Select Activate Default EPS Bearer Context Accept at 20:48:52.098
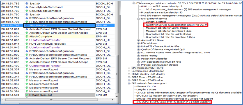 pyautogui.click(x=58, y=62)
